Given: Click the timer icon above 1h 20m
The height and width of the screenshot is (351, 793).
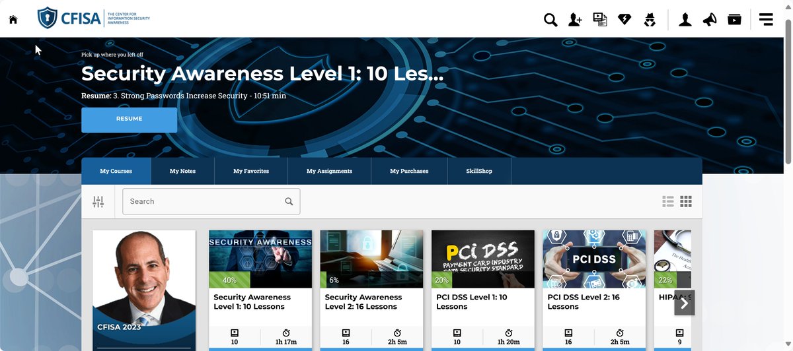Looking at the screenshot, I should click(x=509, y=333).
